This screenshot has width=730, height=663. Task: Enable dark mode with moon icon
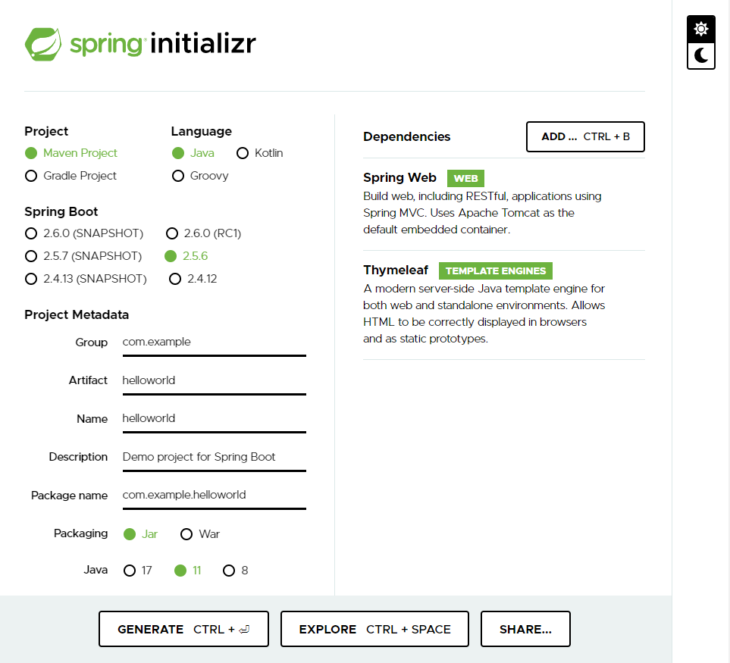click(x=700, y=55)
